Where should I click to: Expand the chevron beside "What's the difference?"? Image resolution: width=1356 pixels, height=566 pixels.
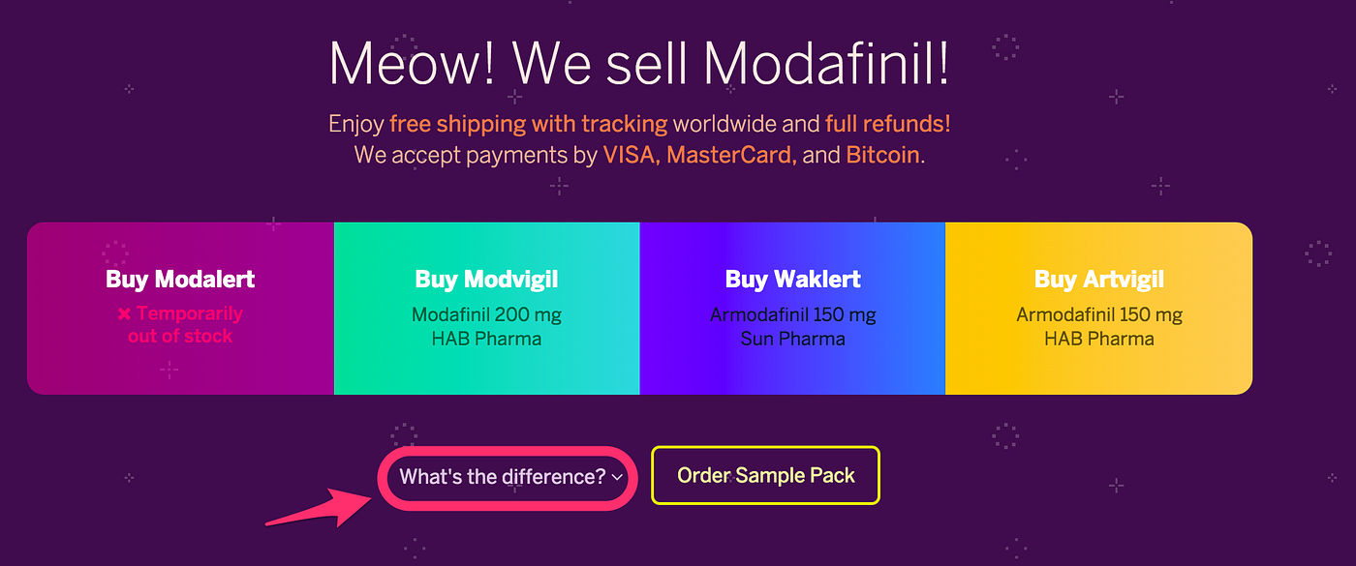click(617, 477)
